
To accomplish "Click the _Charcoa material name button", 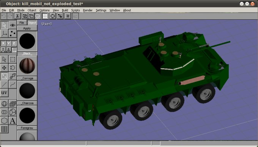I will 27,103.
